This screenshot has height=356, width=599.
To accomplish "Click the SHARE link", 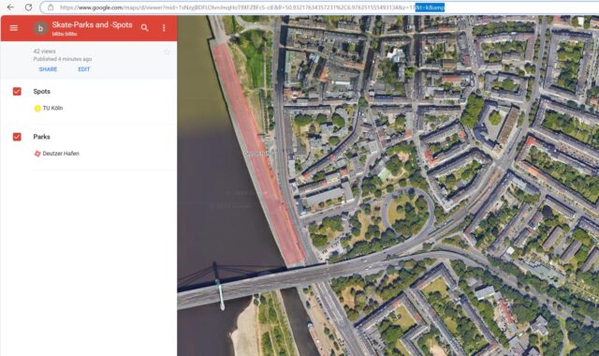I will (48, 69).
